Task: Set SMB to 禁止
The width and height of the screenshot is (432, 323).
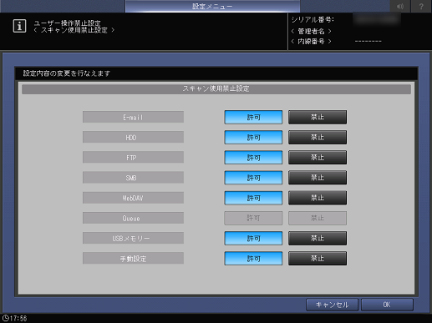Action: click(318, 178)
